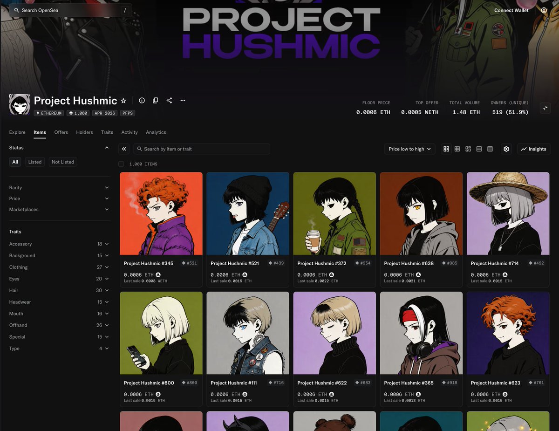Expand the Price filter
559x431 pixels.
(60, 198)
